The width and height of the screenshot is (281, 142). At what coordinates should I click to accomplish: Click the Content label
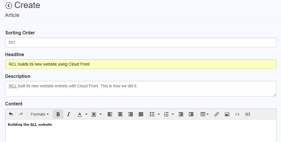point(13,104)
